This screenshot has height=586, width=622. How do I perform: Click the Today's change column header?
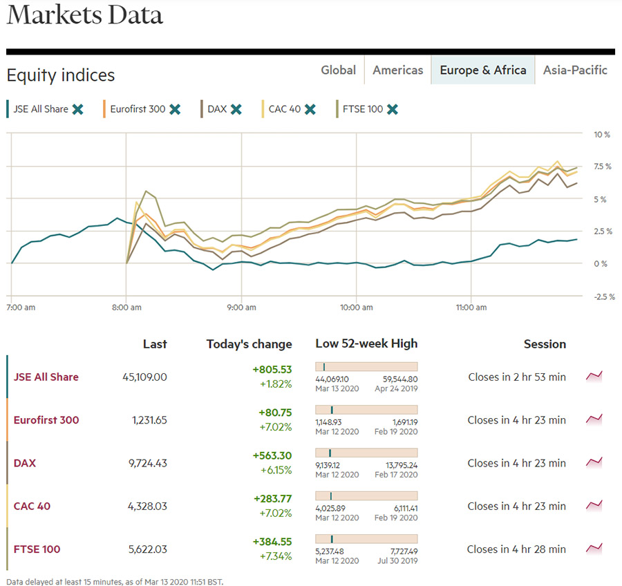click(249, 344)
